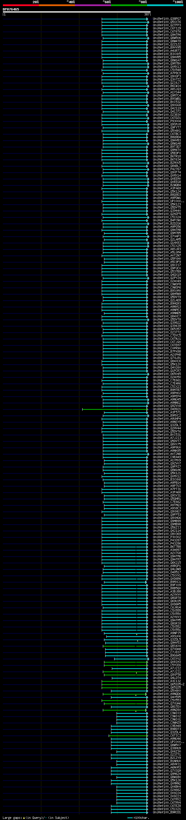
Task: Click the red ~20% identity legend bar
Action: tap(21, 5)
